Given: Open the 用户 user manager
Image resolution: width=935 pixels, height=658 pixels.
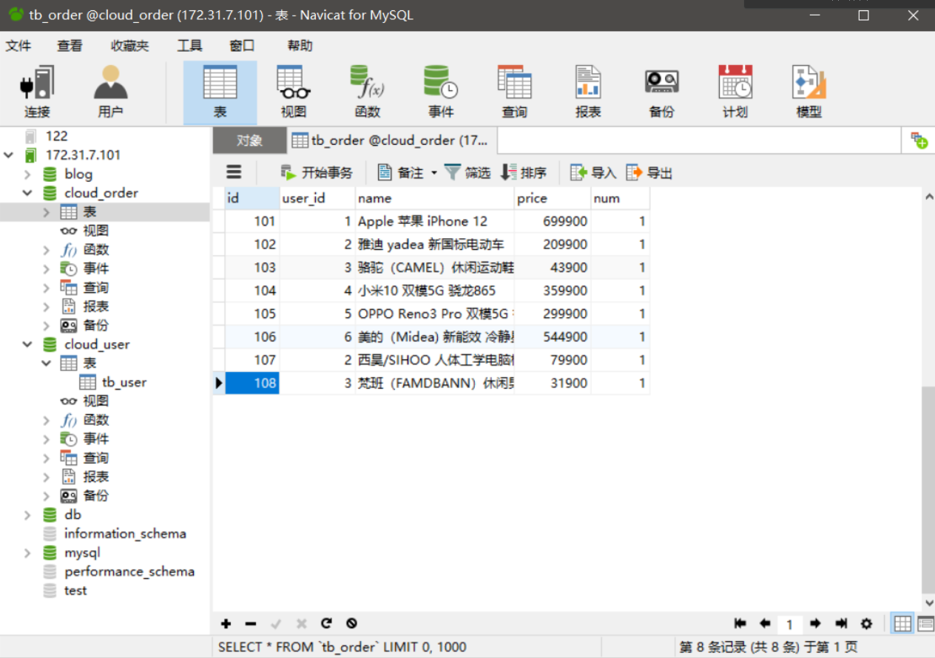Looking at the screenshot, I should click(110, 92).
